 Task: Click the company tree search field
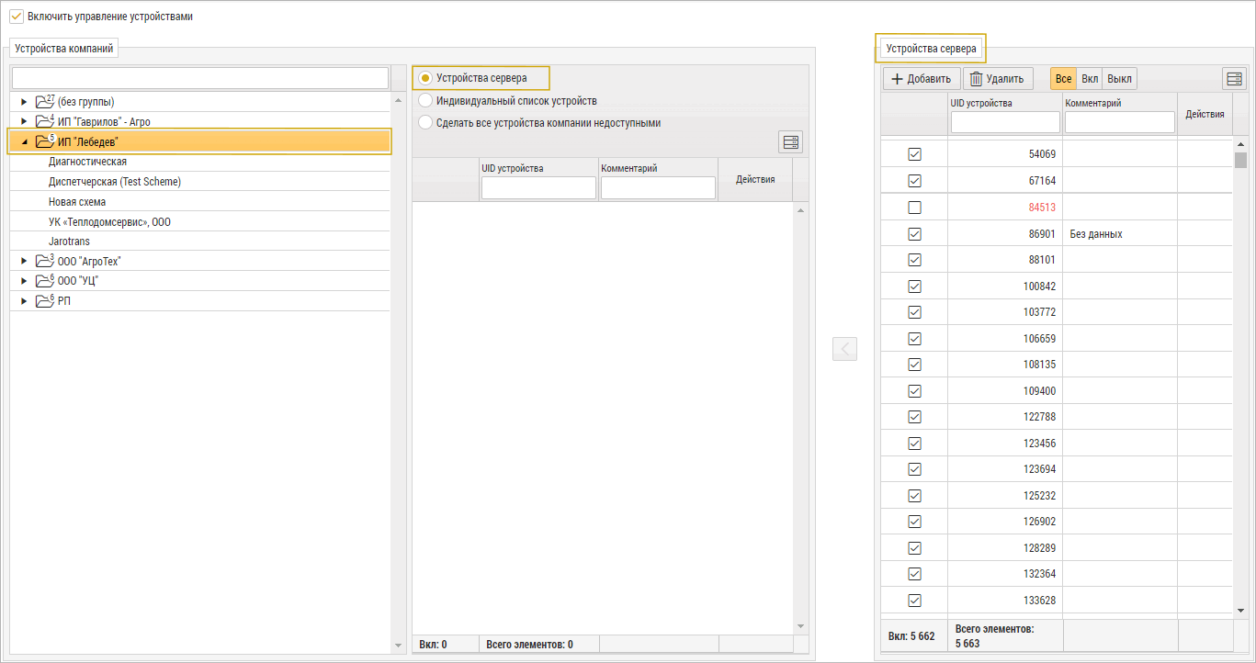point(200,78)
